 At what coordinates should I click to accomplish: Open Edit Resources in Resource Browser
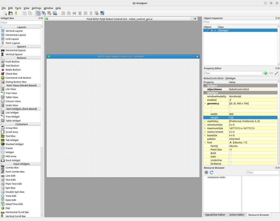pyautogui.click(x=206, y=172)
